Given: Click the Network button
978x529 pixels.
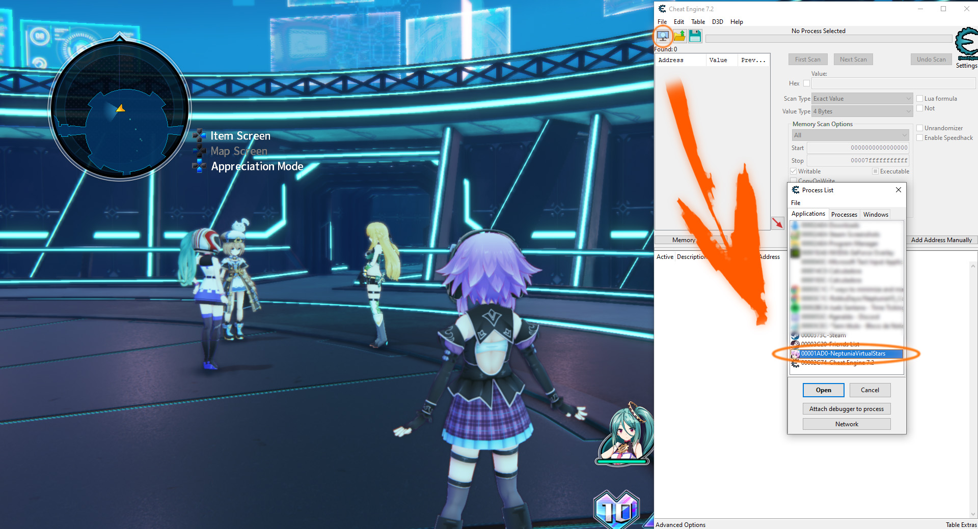Looking at the screenshot, I should click(847, 424).
